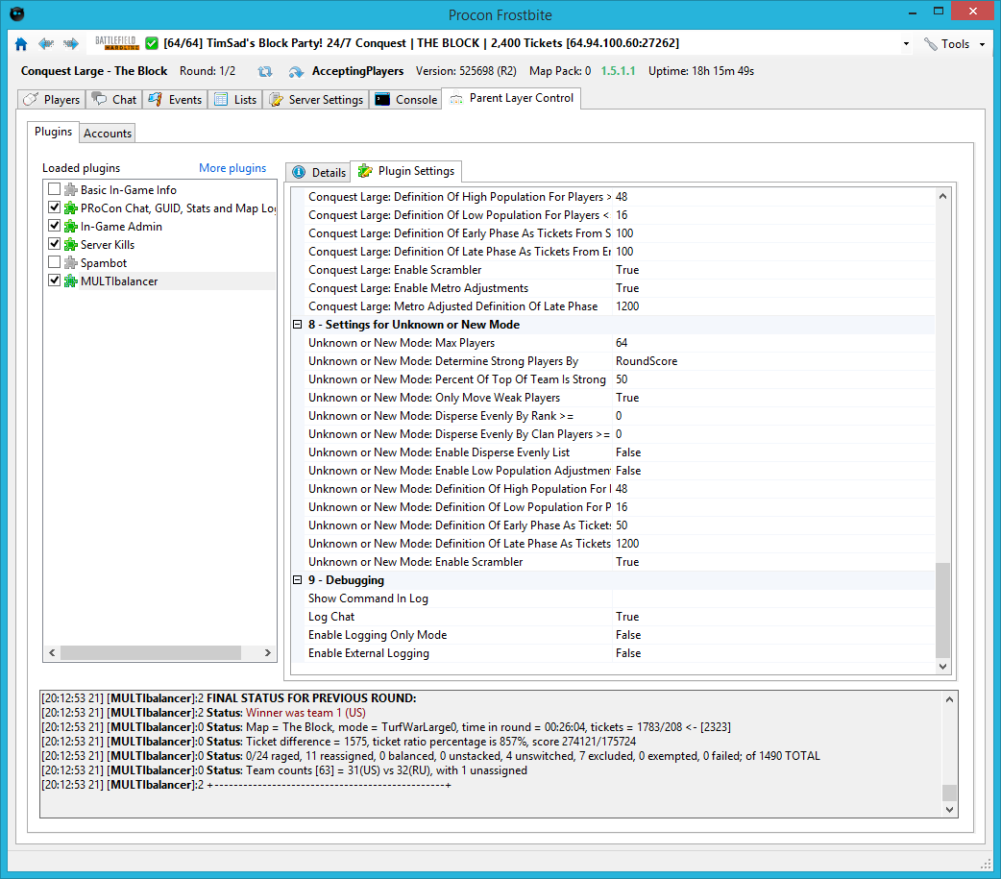
Task: Click the next-round arrow icon before AcceptingPlayers
Action: click(x=296, y=71)
